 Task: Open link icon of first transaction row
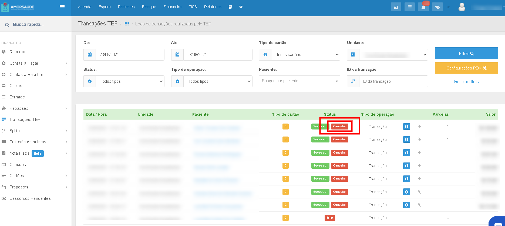pyautogui.click(x=419, y=126)
